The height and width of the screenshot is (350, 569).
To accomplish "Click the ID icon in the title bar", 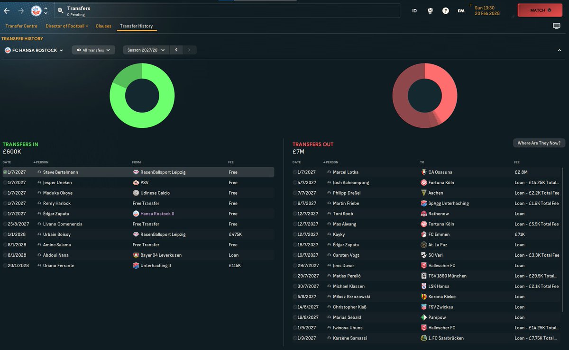I will click(414, 10).
